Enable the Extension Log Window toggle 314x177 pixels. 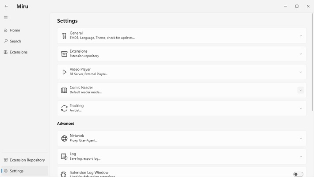coord(298,174)
